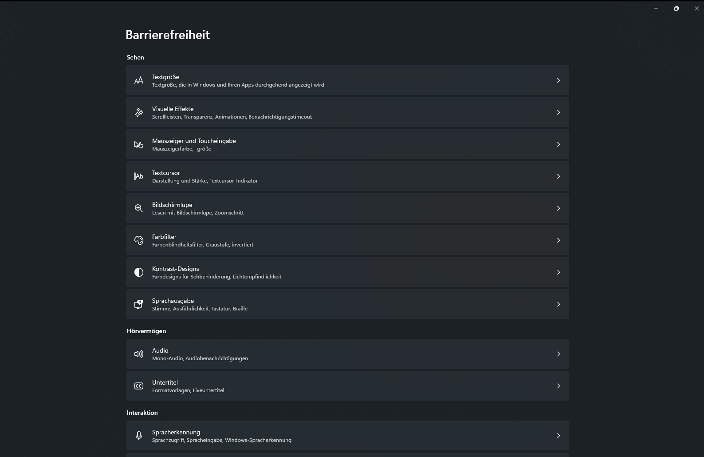Viewport: 704px width, 457px height.
Task: Open Untertitel settings via chevron
Action: point(558,386)
